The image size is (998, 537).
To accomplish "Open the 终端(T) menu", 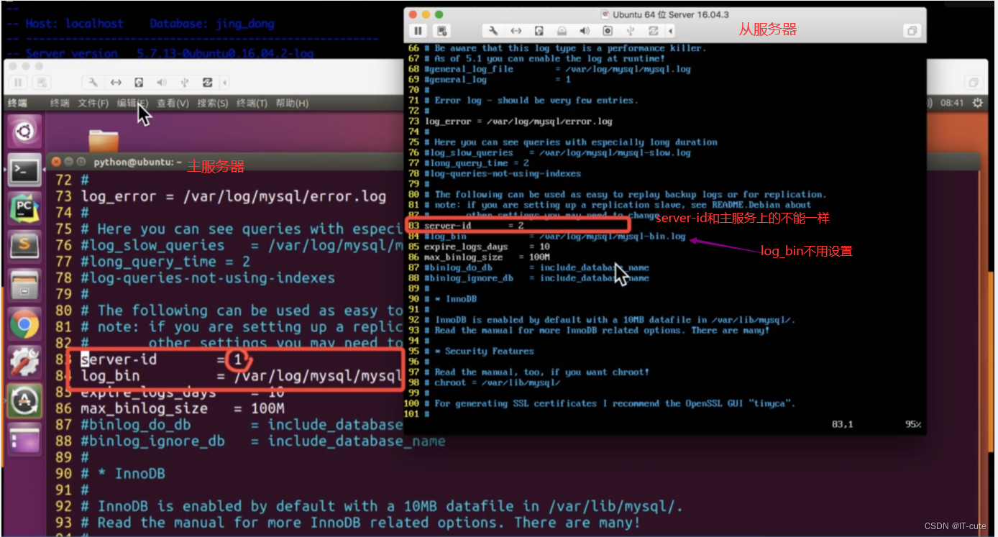I will pos(252,104).
